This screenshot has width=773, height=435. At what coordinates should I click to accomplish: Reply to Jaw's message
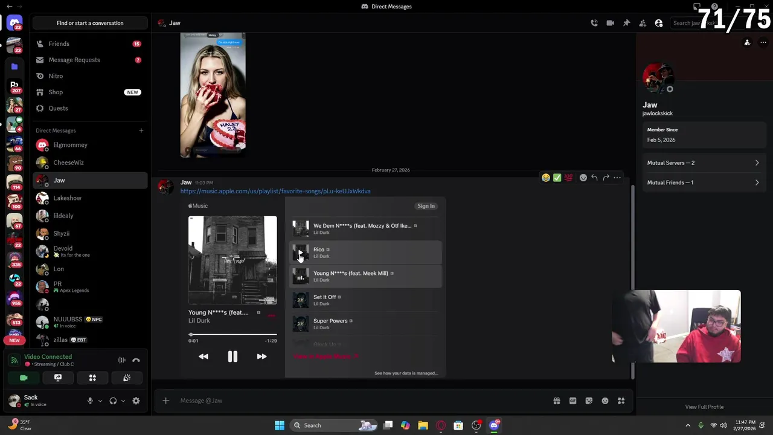point(594,178)
